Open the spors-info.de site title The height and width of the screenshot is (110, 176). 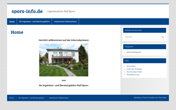tap(27, 11)
